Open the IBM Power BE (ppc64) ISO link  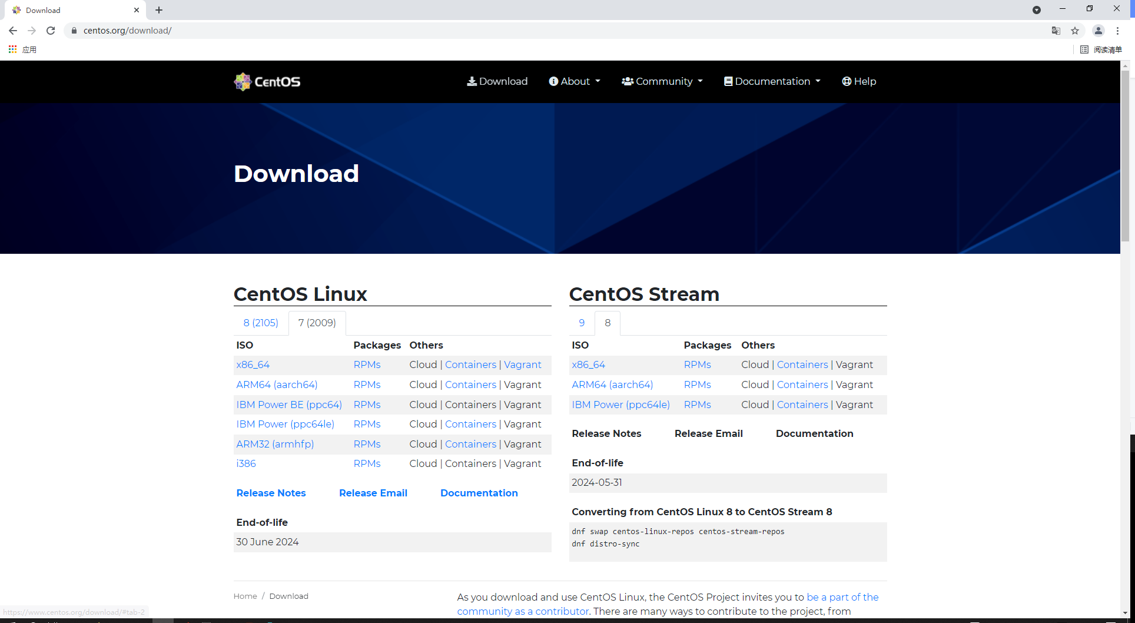coord(289,405)
